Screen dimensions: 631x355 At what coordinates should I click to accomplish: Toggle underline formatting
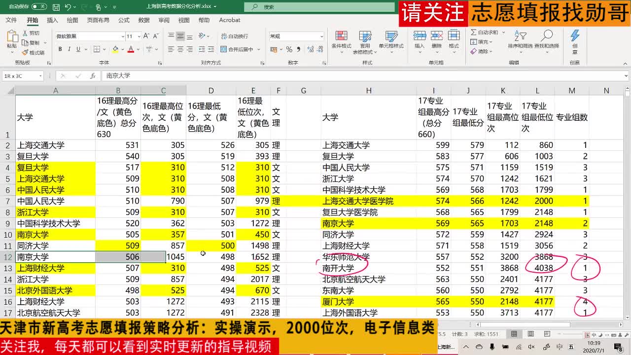click(78, 49)
